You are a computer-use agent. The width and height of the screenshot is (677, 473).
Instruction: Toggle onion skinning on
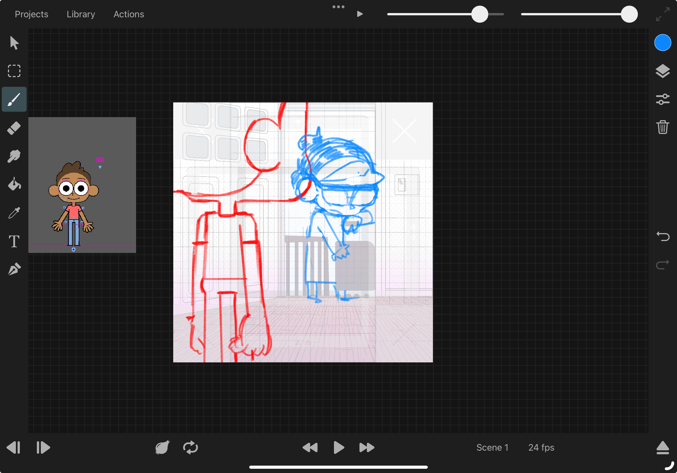point(162,447)
